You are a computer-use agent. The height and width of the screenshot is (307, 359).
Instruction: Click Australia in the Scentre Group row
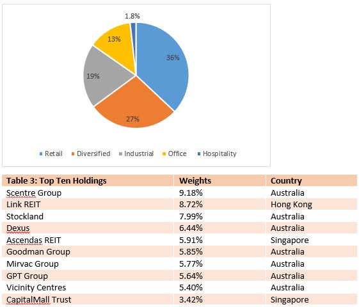tap(287, 193)
